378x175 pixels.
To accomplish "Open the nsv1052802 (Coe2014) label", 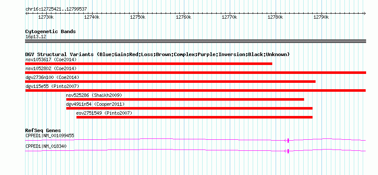I will [x=51, y=68].
